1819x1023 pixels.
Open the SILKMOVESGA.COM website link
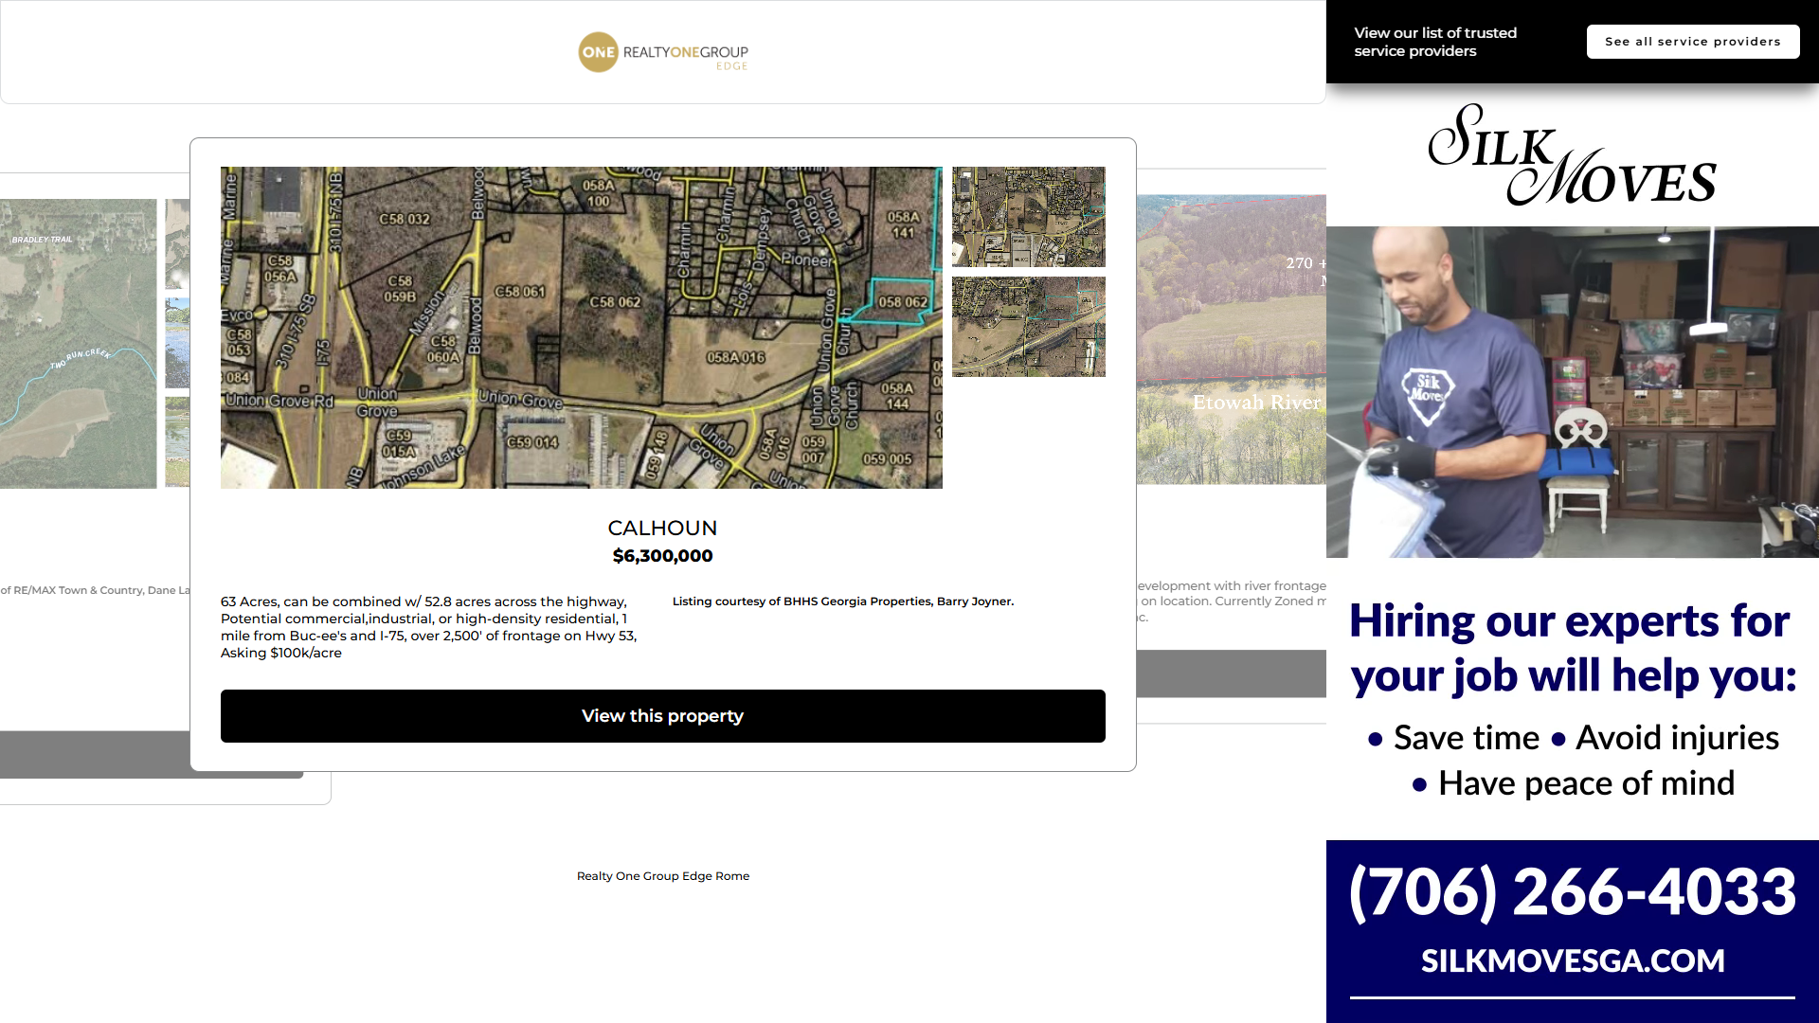(1572, 960)
